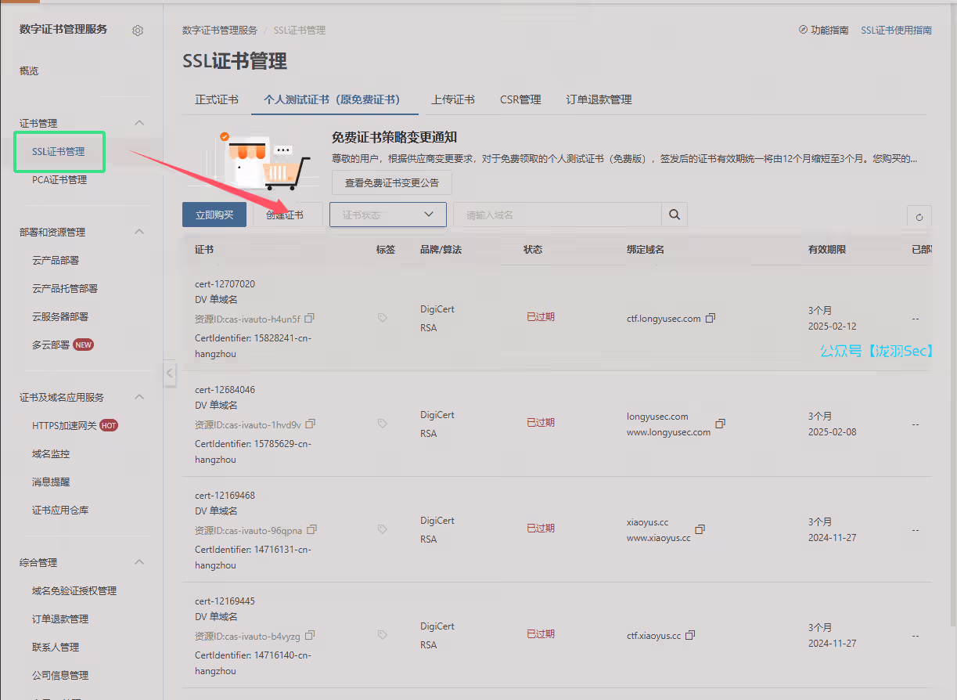Click the 立即购买 button
The width and height of the screenshot is (957, 700).
(214, 215)
